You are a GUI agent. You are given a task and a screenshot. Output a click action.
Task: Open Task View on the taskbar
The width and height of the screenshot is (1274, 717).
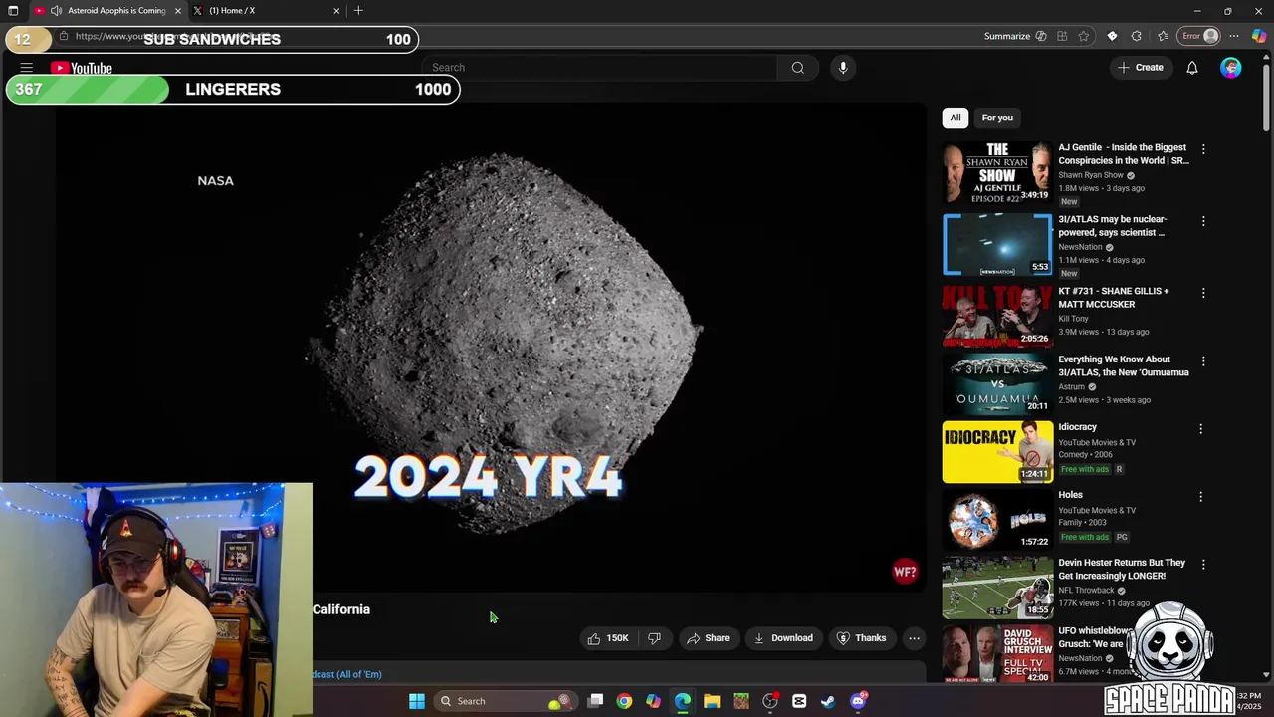click(x=595, y=701)
